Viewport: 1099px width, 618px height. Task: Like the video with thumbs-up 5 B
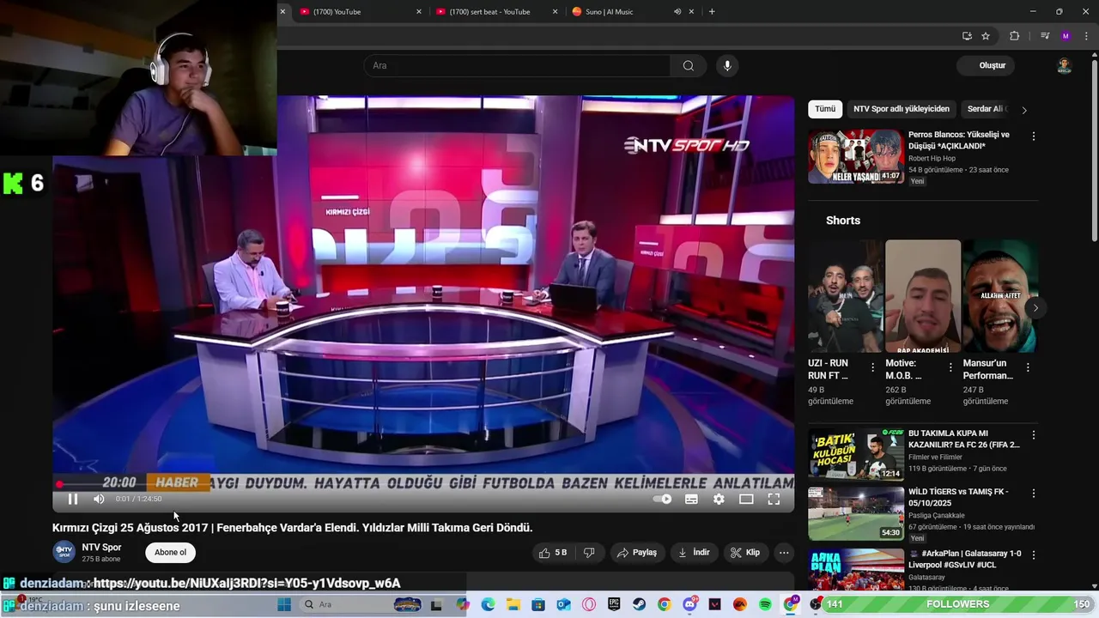552,553
